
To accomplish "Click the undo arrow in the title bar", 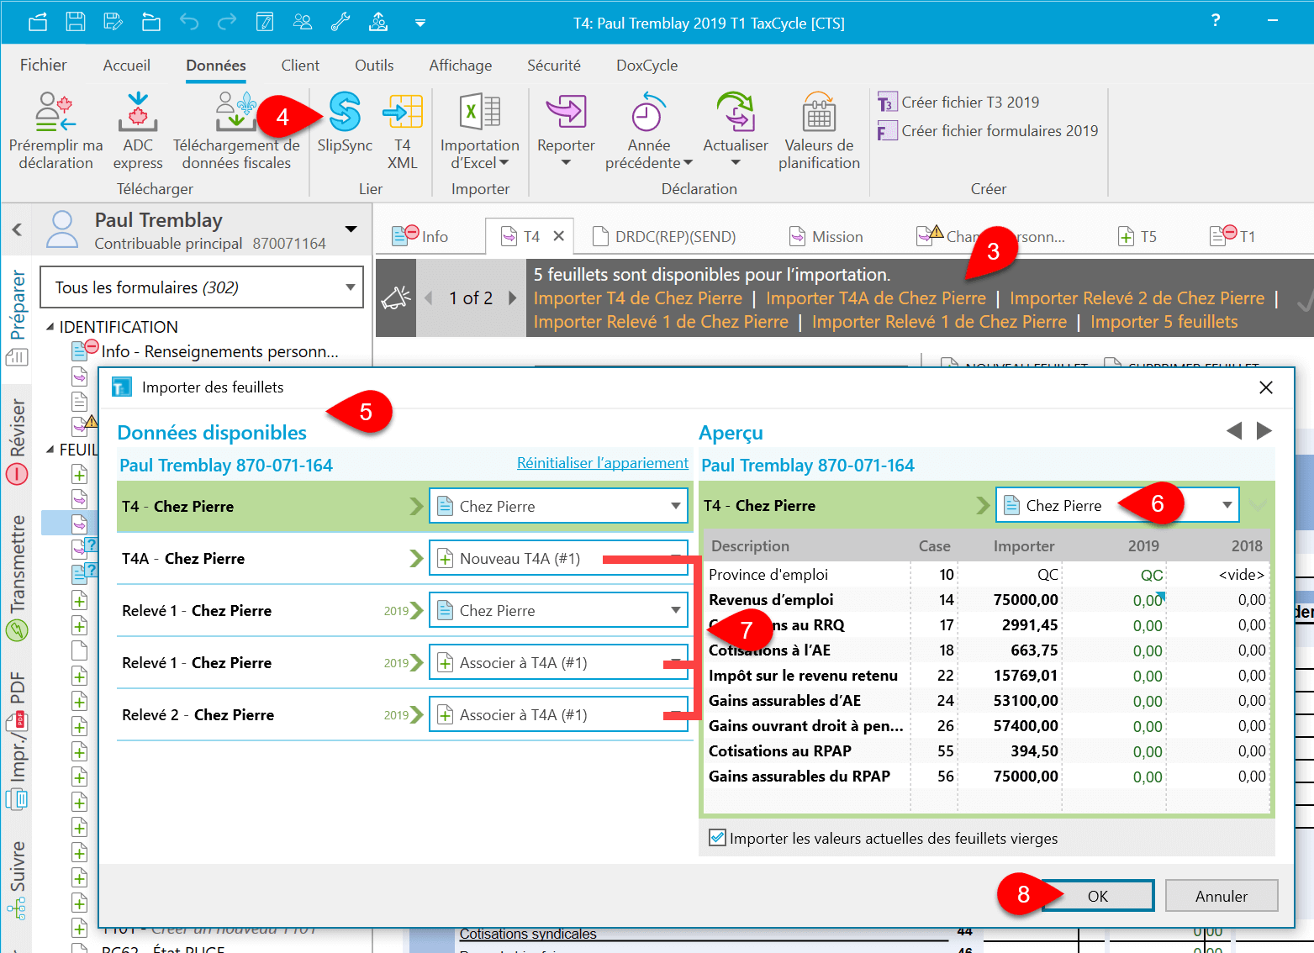I will tap(189, 22).
